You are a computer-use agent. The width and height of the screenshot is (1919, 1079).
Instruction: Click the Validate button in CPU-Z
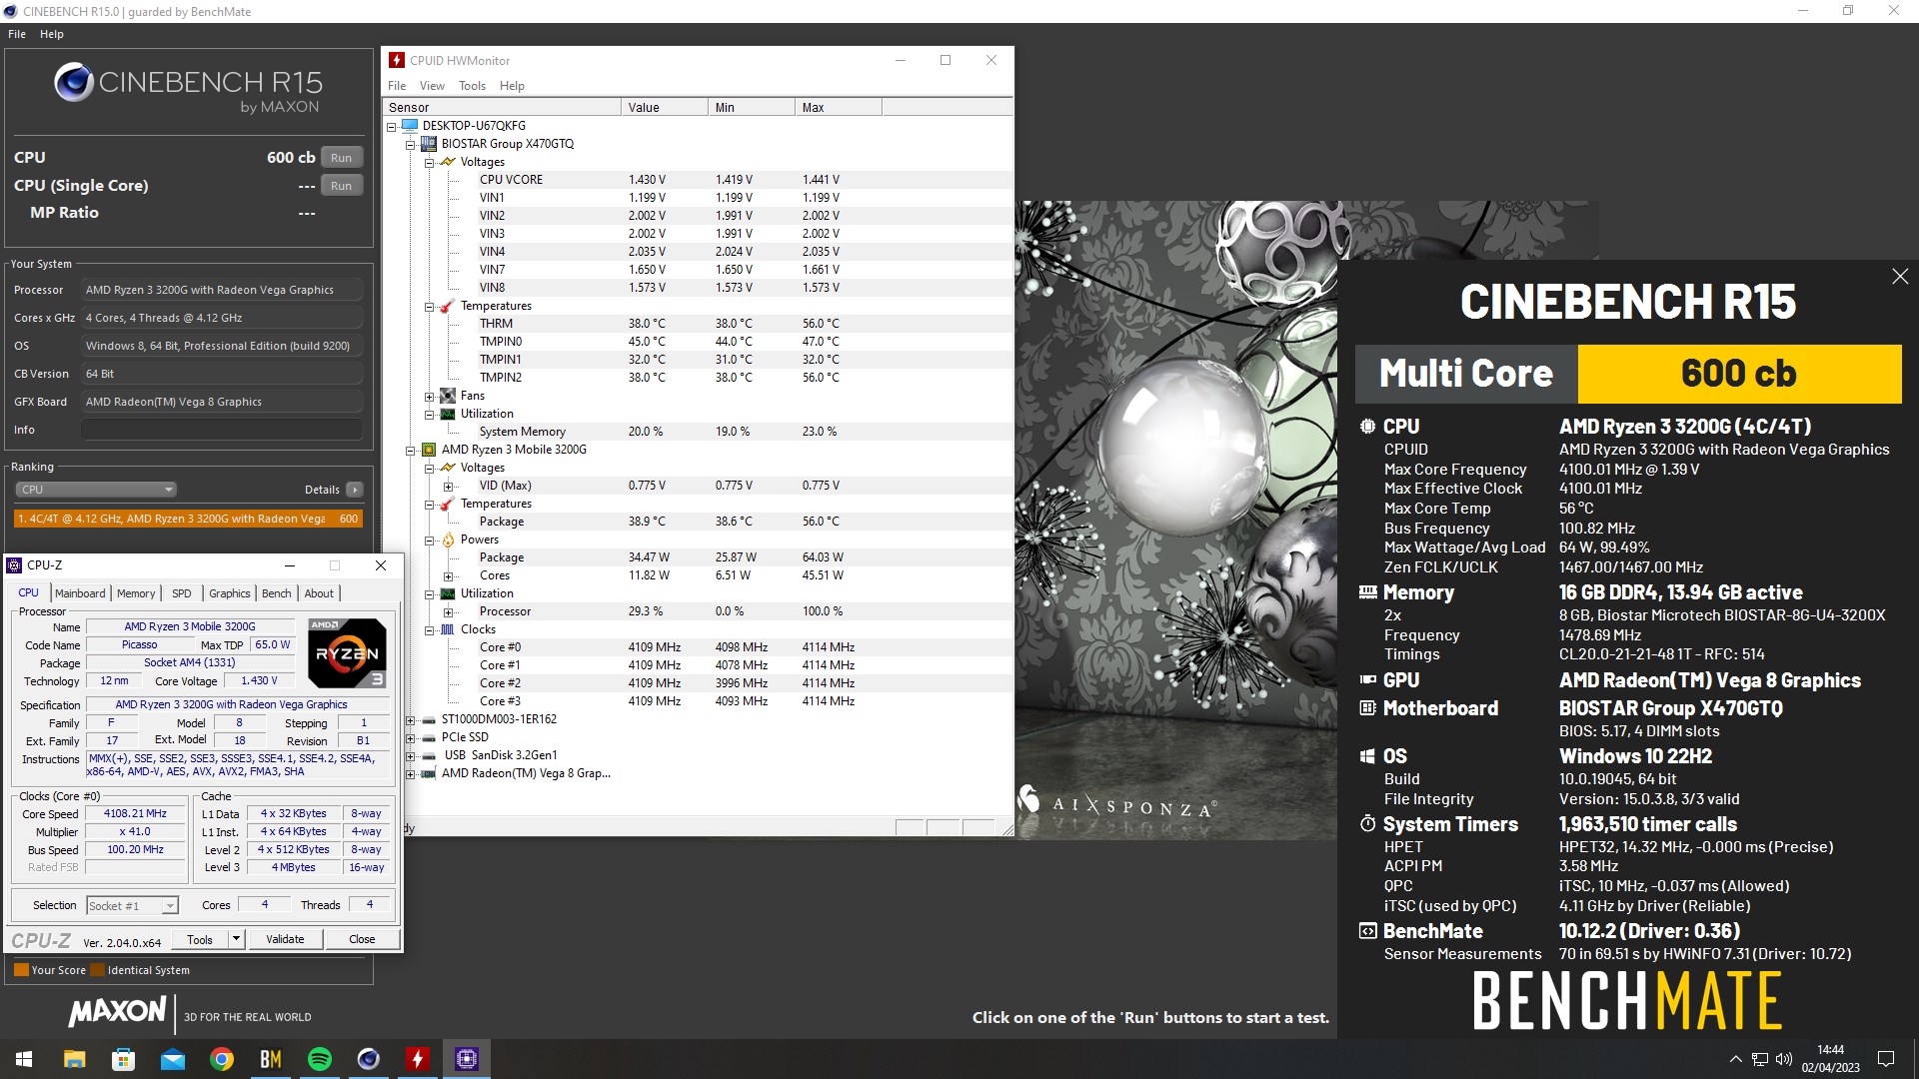(285, 939)
